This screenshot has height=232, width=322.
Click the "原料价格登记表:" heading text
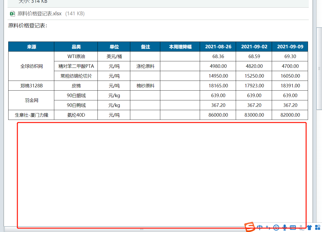[27, 26]
